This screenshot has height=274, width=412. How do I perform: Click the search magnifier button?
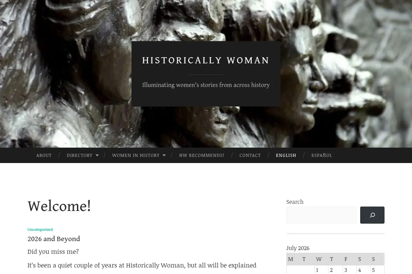372,215
